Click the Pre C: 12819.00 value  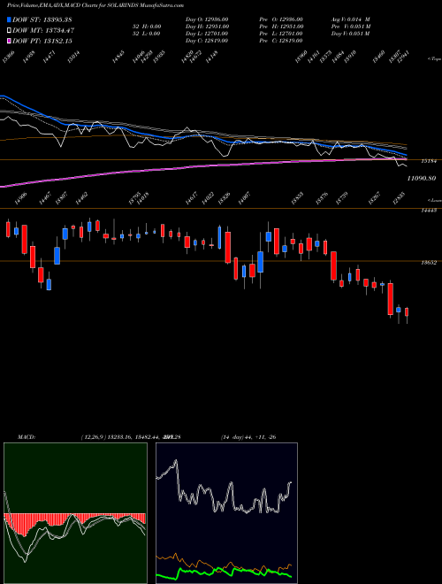pos(281,41)
